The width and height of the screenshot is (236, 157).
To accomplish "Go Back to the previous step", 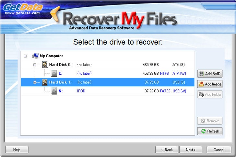I will [167, 150].
